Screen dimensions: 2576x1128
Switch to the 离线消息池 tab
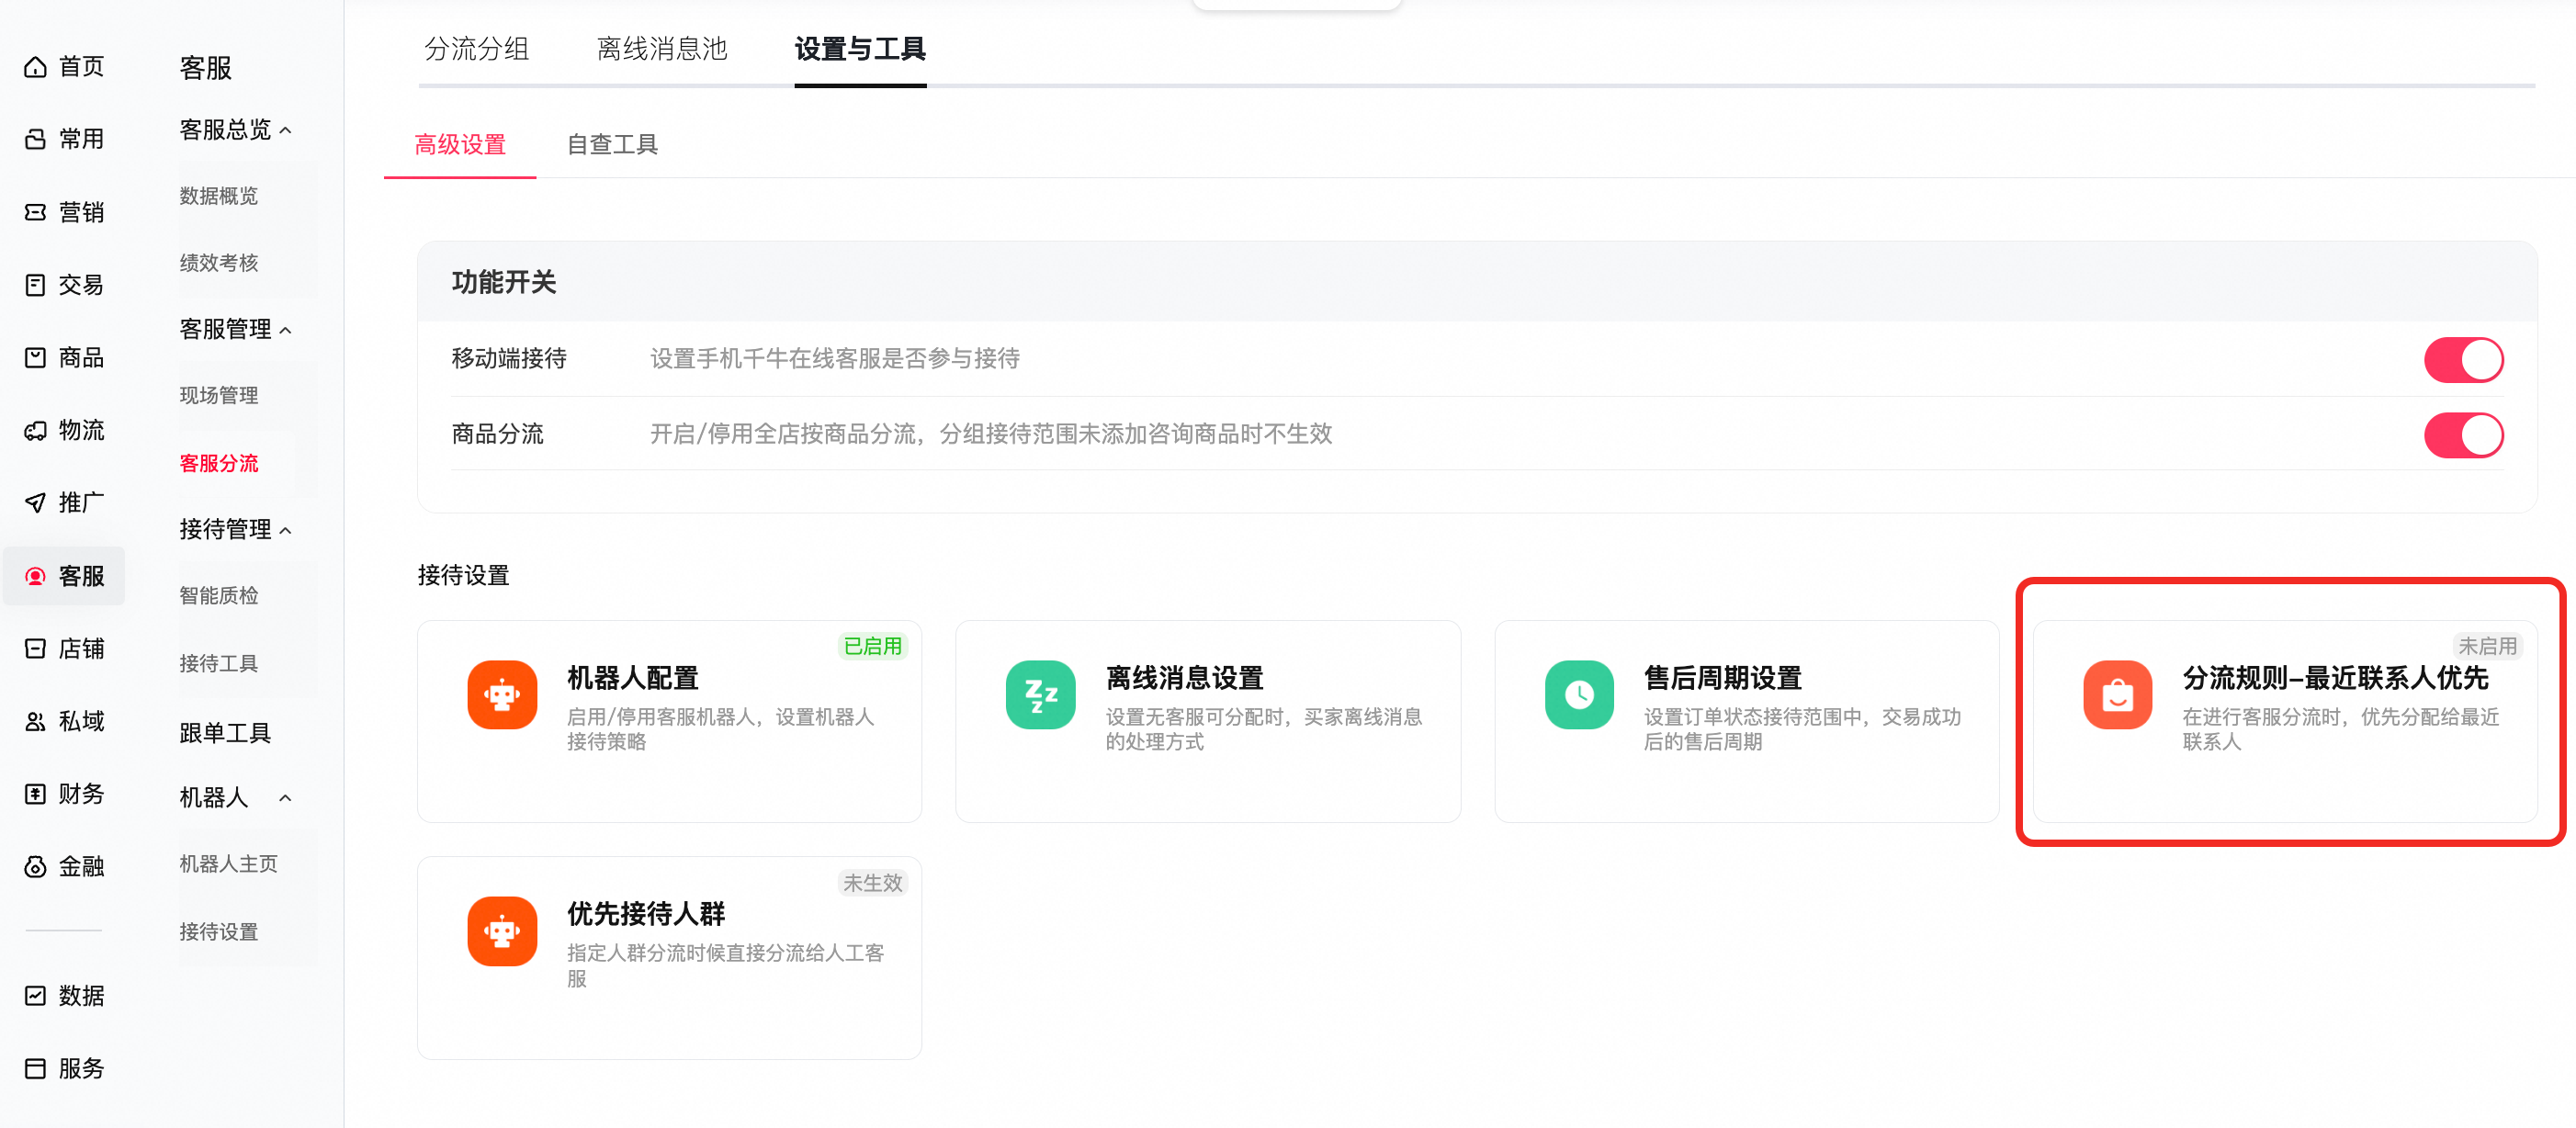point(662,48)
